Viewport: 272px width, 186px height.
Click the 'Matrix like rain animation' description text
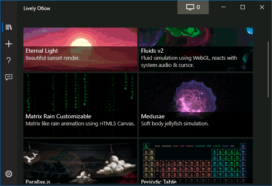click(x=80, y=124)
